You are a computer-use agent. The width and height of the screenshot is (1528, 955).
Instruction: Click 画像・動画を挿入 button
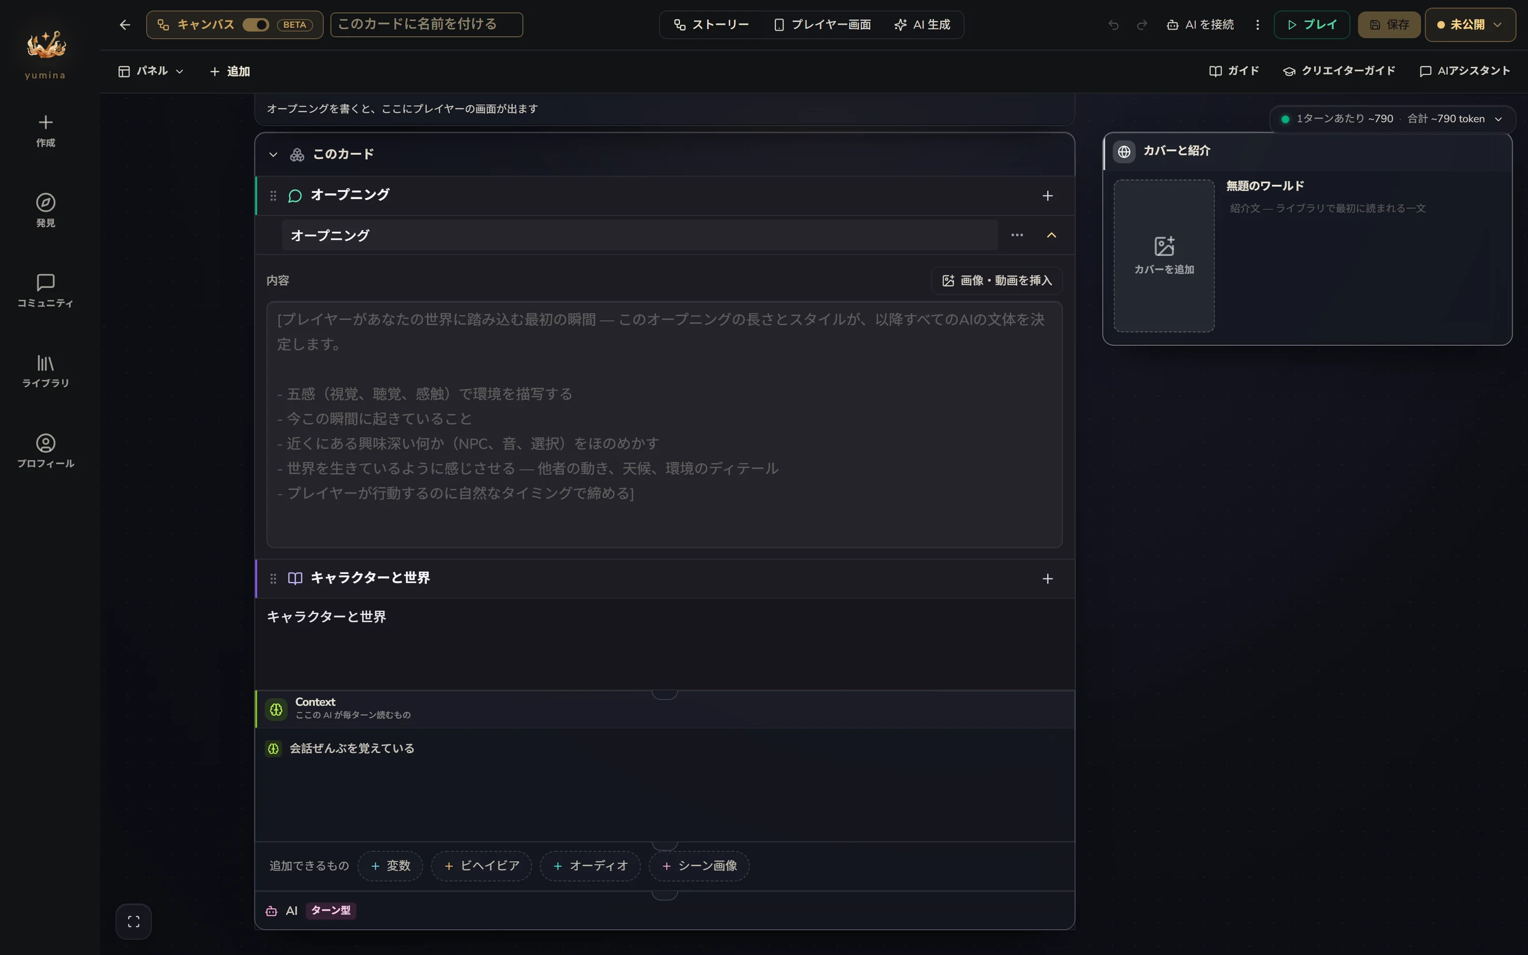pyautogui.click(x=997, y=281)
